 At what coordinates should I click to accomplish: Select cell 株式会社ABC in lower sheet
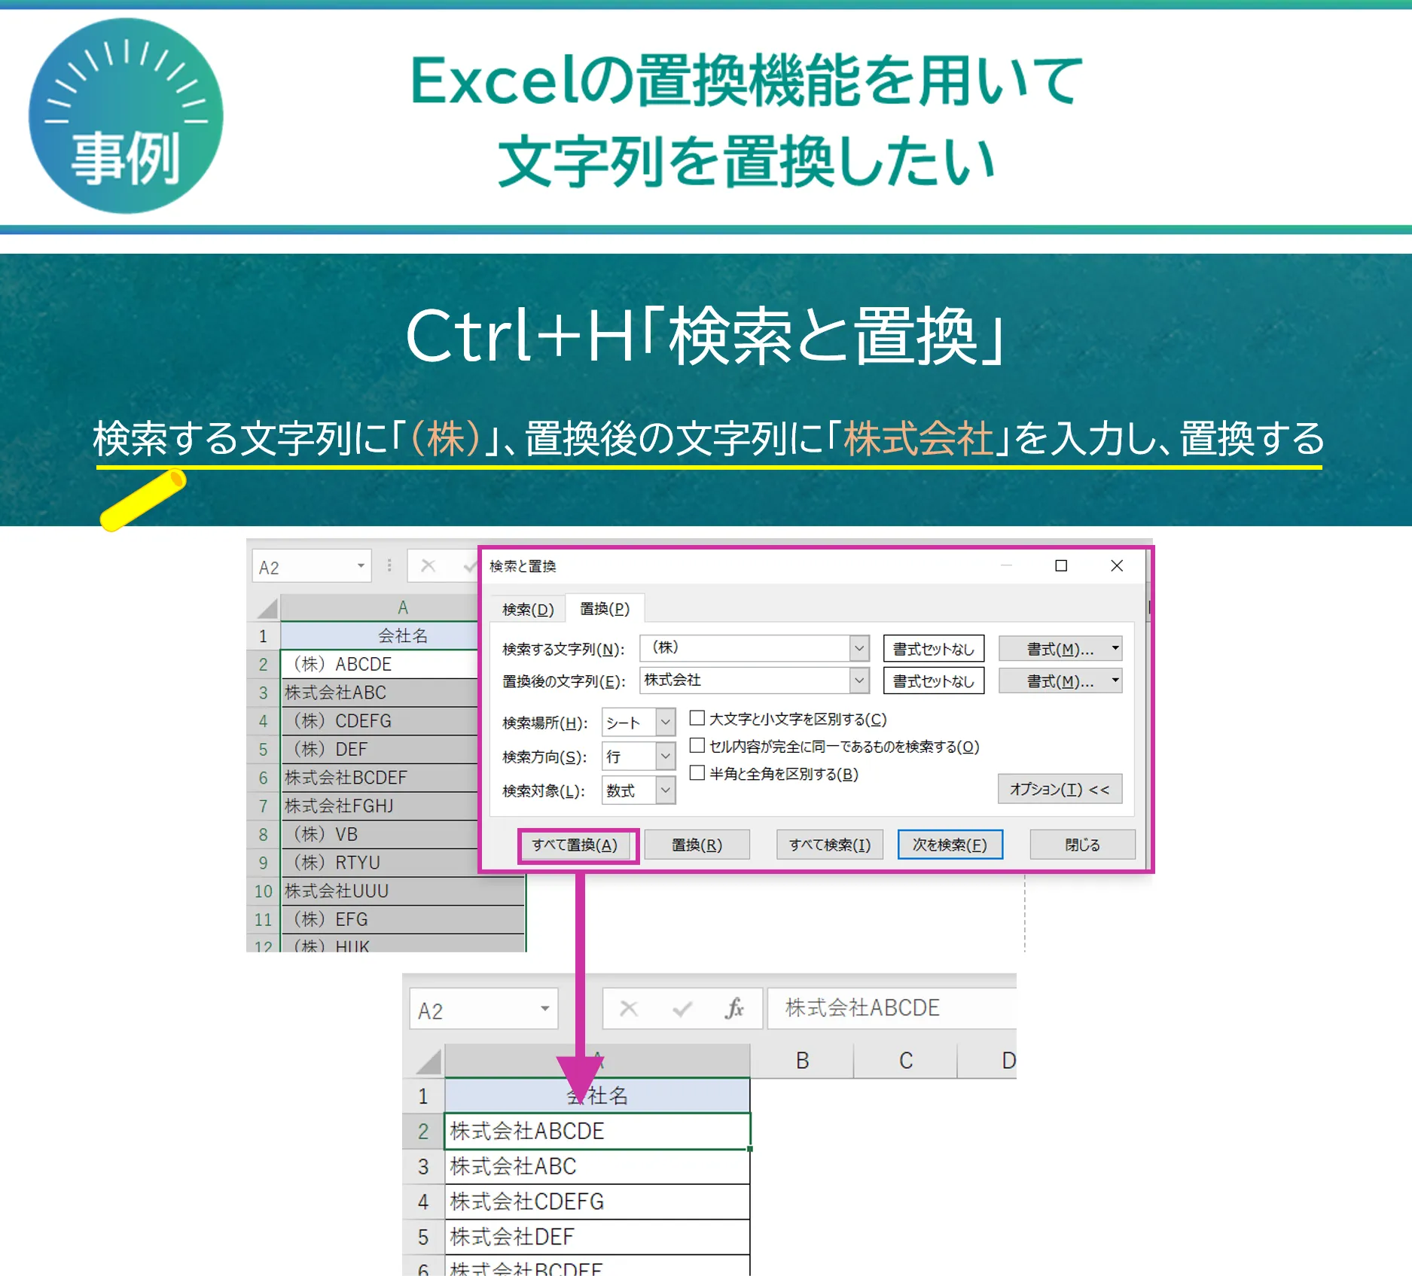(597, 1166)
